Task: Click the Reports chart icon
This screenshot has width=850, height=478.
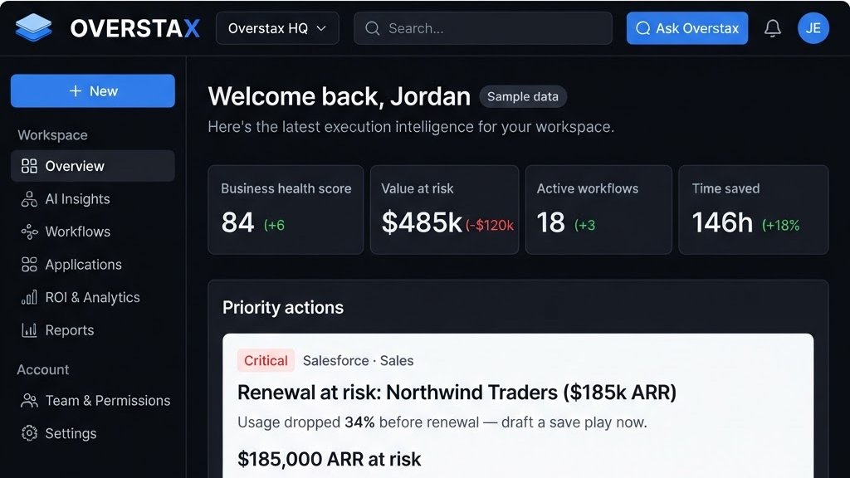Action: click(x=29, y=330)
